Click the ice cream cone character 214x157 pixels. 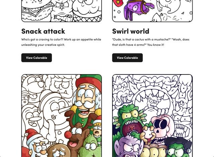point(87,11)
